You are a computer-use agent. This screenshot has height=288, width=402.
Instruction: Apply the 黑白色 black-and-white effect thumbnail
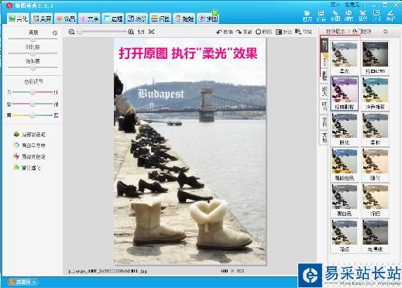pos(344,201)
